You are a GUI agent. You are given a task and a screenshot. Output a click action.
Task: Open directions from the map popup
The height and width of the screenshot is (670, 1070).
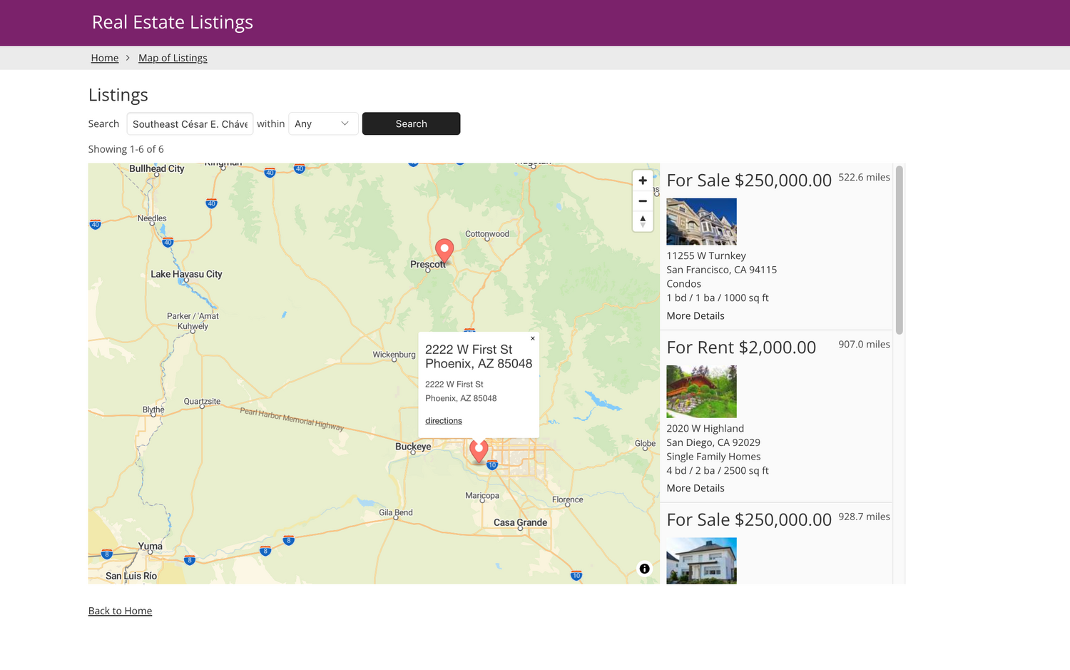pyautogui.click(x=443, y=420)
